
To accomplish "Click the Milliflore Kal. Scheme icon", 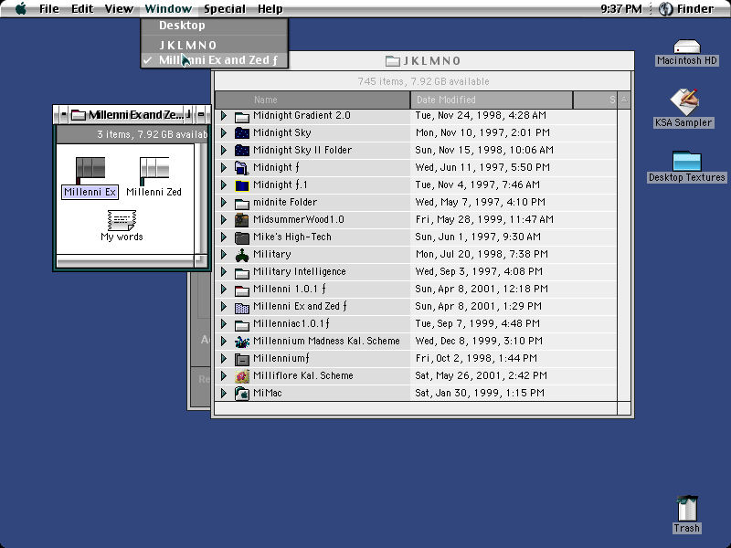I will 241,375.
